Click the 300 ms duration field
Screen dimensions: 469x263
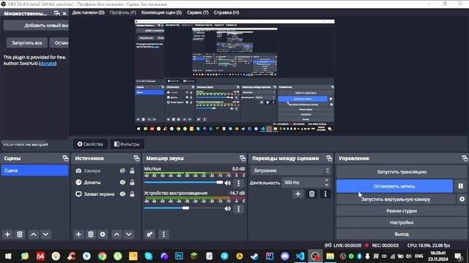click(303, 182)
